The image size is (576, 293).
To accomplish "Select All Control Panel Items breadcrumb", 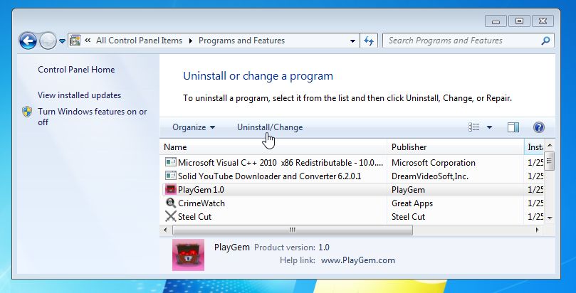I will pyautogui.click(x=139, y=41).
